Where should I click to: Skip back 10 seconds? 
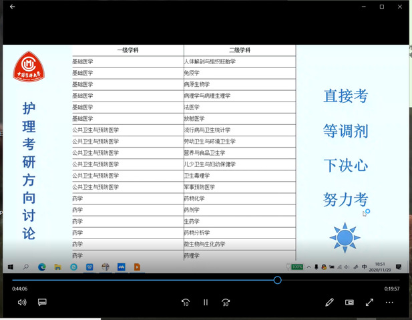[186, 302]
